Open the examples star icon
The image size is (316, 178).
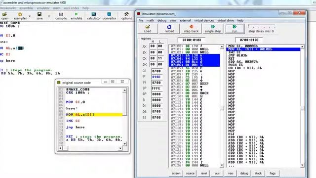tap(20, 16)
